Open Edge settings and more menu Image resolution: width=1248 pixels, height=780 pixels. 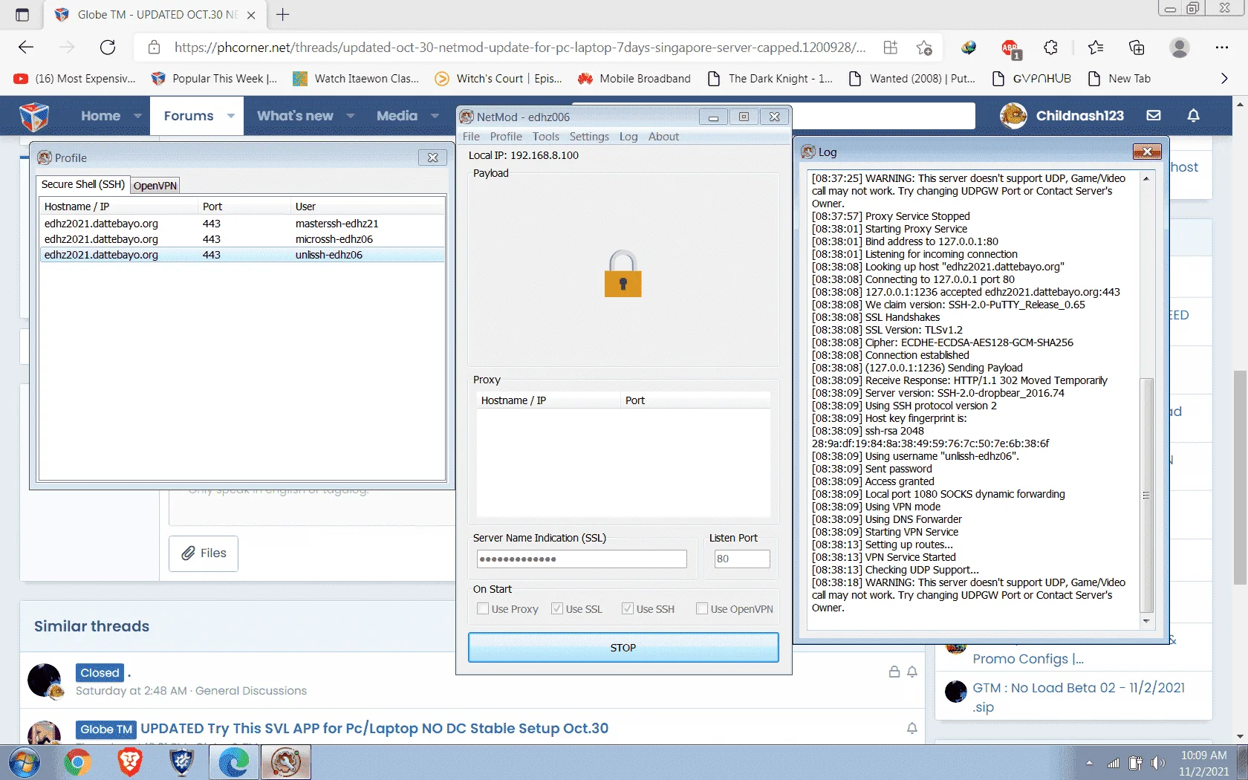coord(1222,48)
